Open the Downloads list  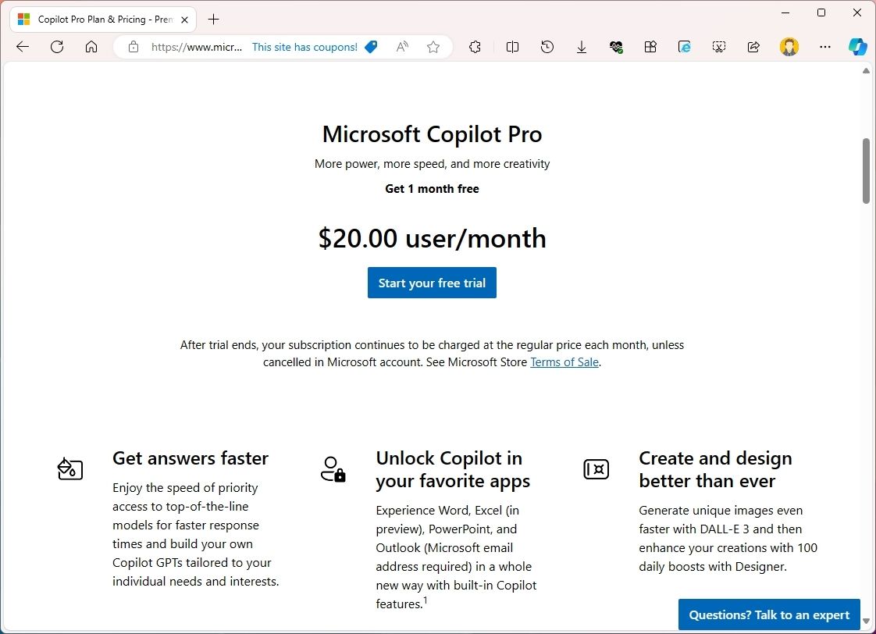click(581, 47)
